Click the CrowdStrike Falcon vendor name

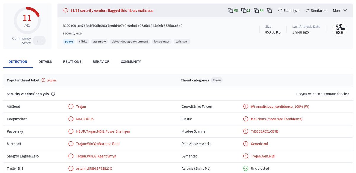click(197, 106)
